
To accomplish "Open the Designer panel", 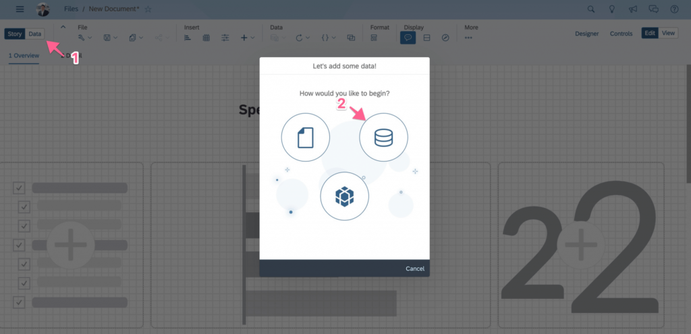I will pyautogui.click(x=588, y=34).
